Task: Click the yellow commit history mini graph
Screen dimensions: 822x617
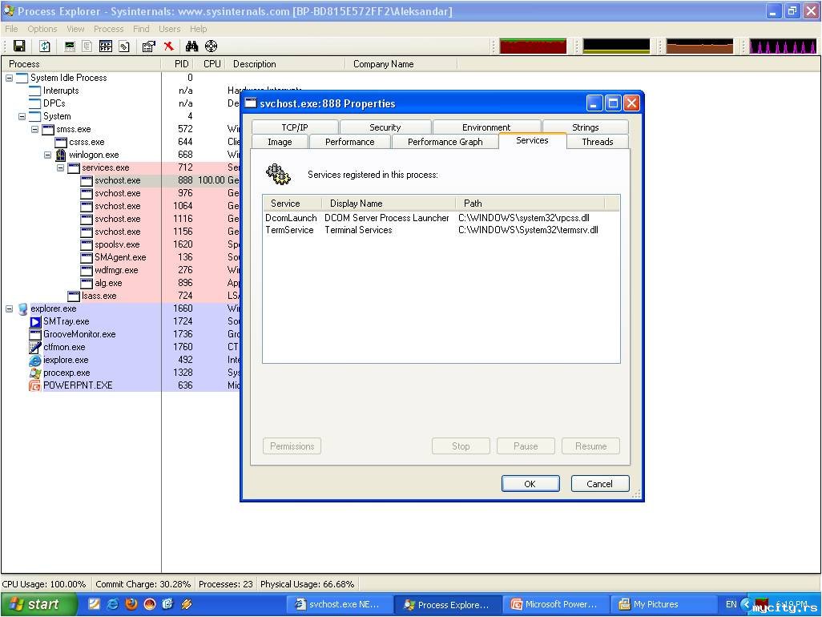Action: 616,46
